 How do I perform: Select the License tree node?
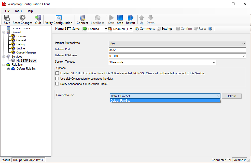click(21, 36)
